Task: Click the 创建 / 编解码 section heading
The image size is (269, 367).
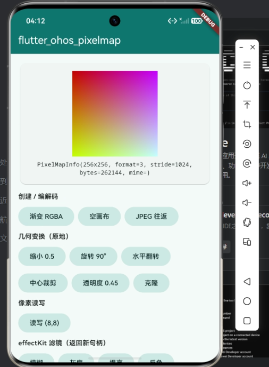Action: click(38, 196)
